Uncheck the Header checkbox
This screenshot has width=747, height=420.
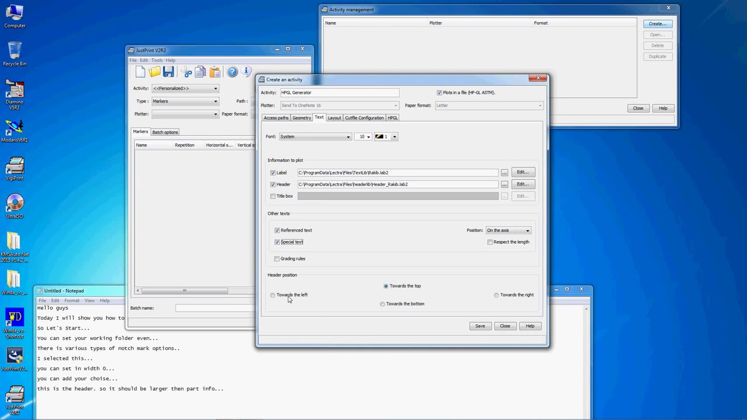[273, 184]
